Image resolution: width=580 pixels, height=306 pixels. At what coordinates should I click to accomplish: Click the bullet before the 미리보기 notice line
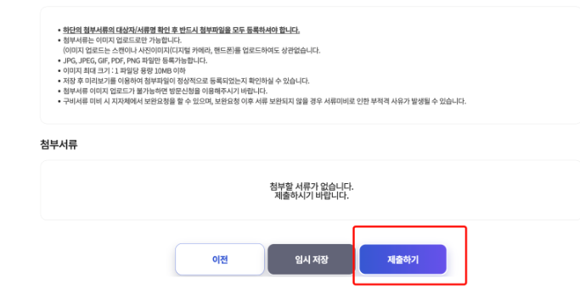tap(59, 81)
